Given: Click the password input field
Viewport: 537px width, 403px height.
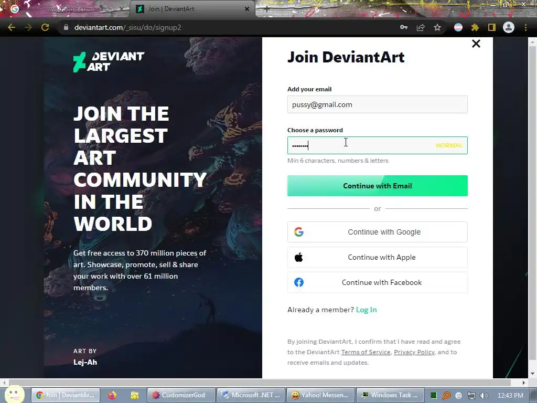Looking at the screenshot, I should pos(378,145).
